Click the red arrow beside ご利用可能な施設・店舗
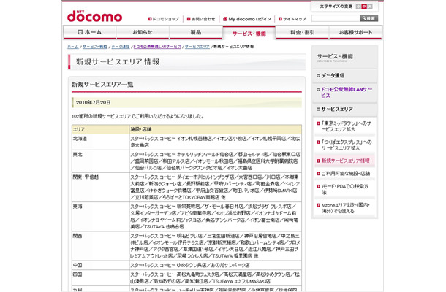The height and width of the screenshot is (292, 446). 318,174
